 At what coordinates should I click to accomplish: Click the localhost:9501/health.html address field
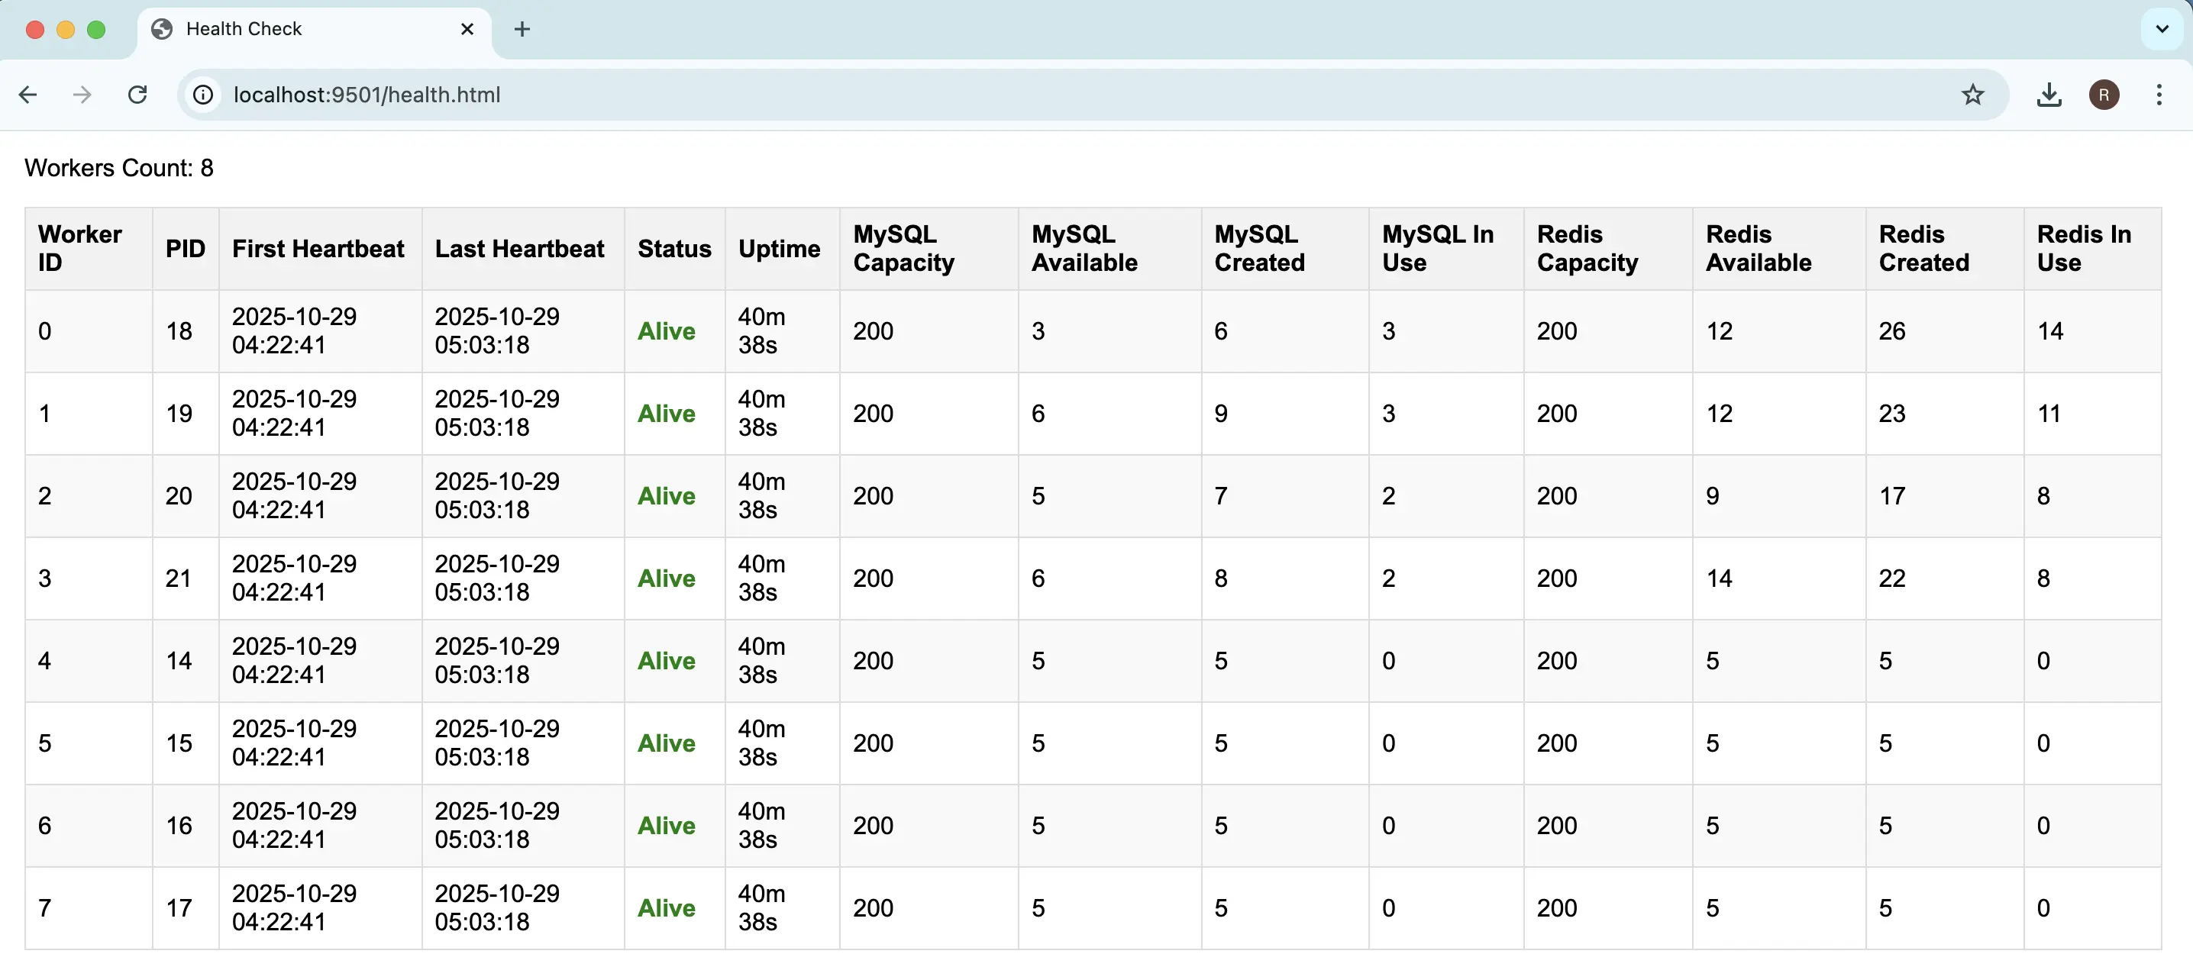click(x=366, y=95)
